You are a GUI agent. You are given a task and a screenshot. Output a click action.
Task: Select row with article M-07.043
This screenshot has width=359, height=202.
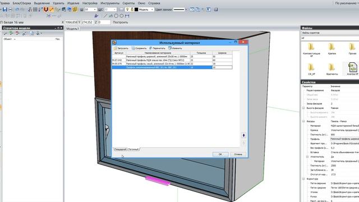172,60
